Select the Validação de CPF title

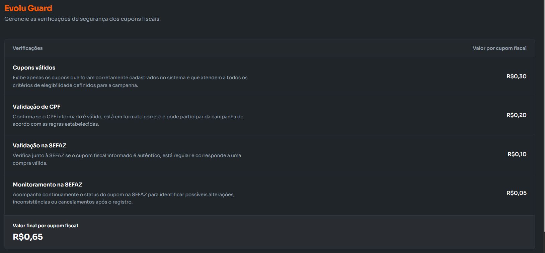coord(36,107)
